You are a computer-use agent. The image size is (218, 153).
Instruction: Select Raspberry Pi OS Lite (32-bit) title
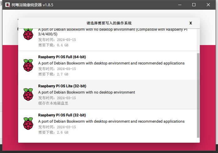pyautogui.click(x=62, y=86)
